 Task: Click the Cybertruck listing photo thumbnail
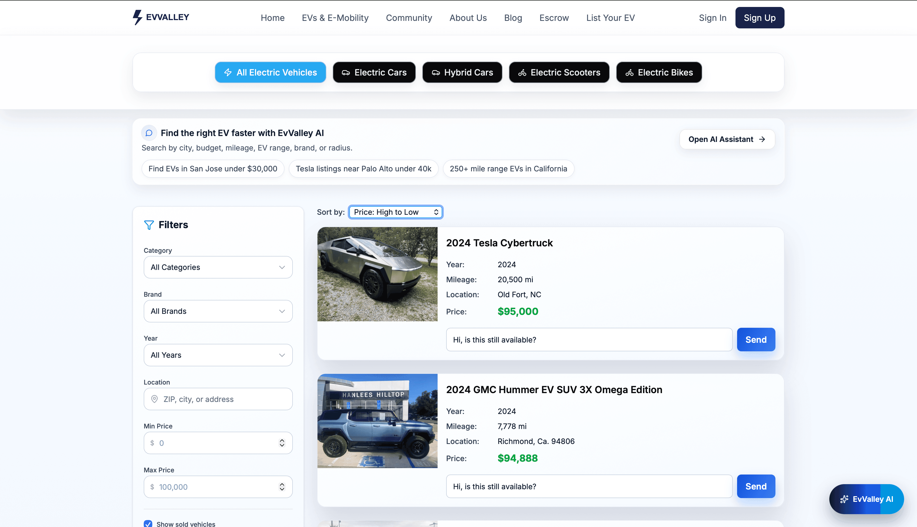coord(377,274)
